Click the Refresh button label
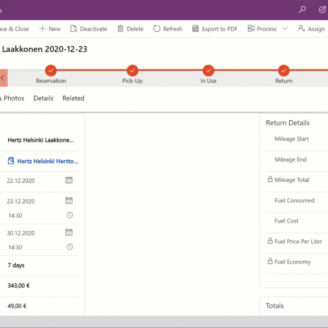Image resolution: width=328 pixels, height=328 pixels. (x=173, y=29)
